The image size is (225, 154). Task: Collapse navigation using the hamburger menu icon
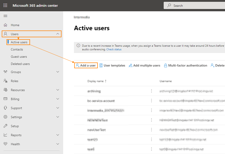tap(5, 16)
